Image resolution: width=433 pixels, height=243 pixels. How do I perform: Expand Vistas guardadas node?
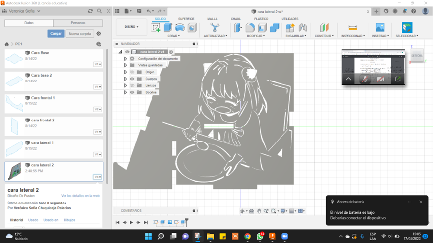click(x=125, y=65)
